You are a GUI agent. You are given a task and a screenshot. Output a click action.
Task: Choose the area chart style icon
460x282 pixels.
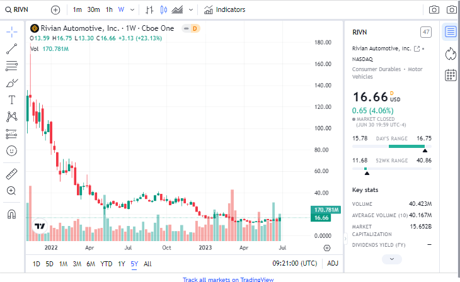click(x=177, y=10)
